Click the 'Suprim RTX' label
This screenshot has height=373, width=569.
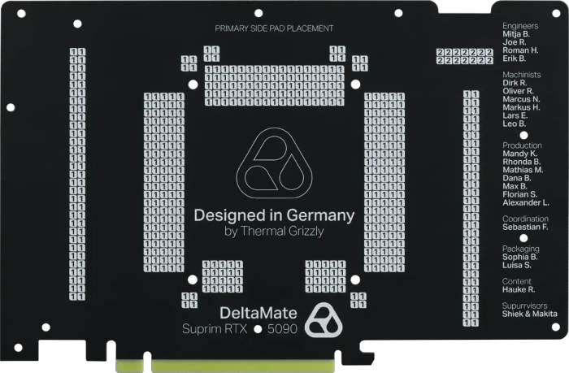point(215,329)
